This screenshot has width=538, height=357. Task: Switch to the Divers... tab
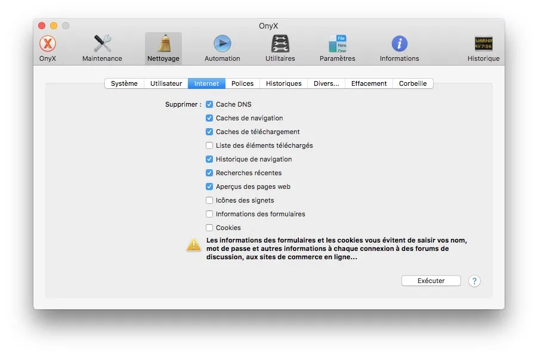point(326,83)
